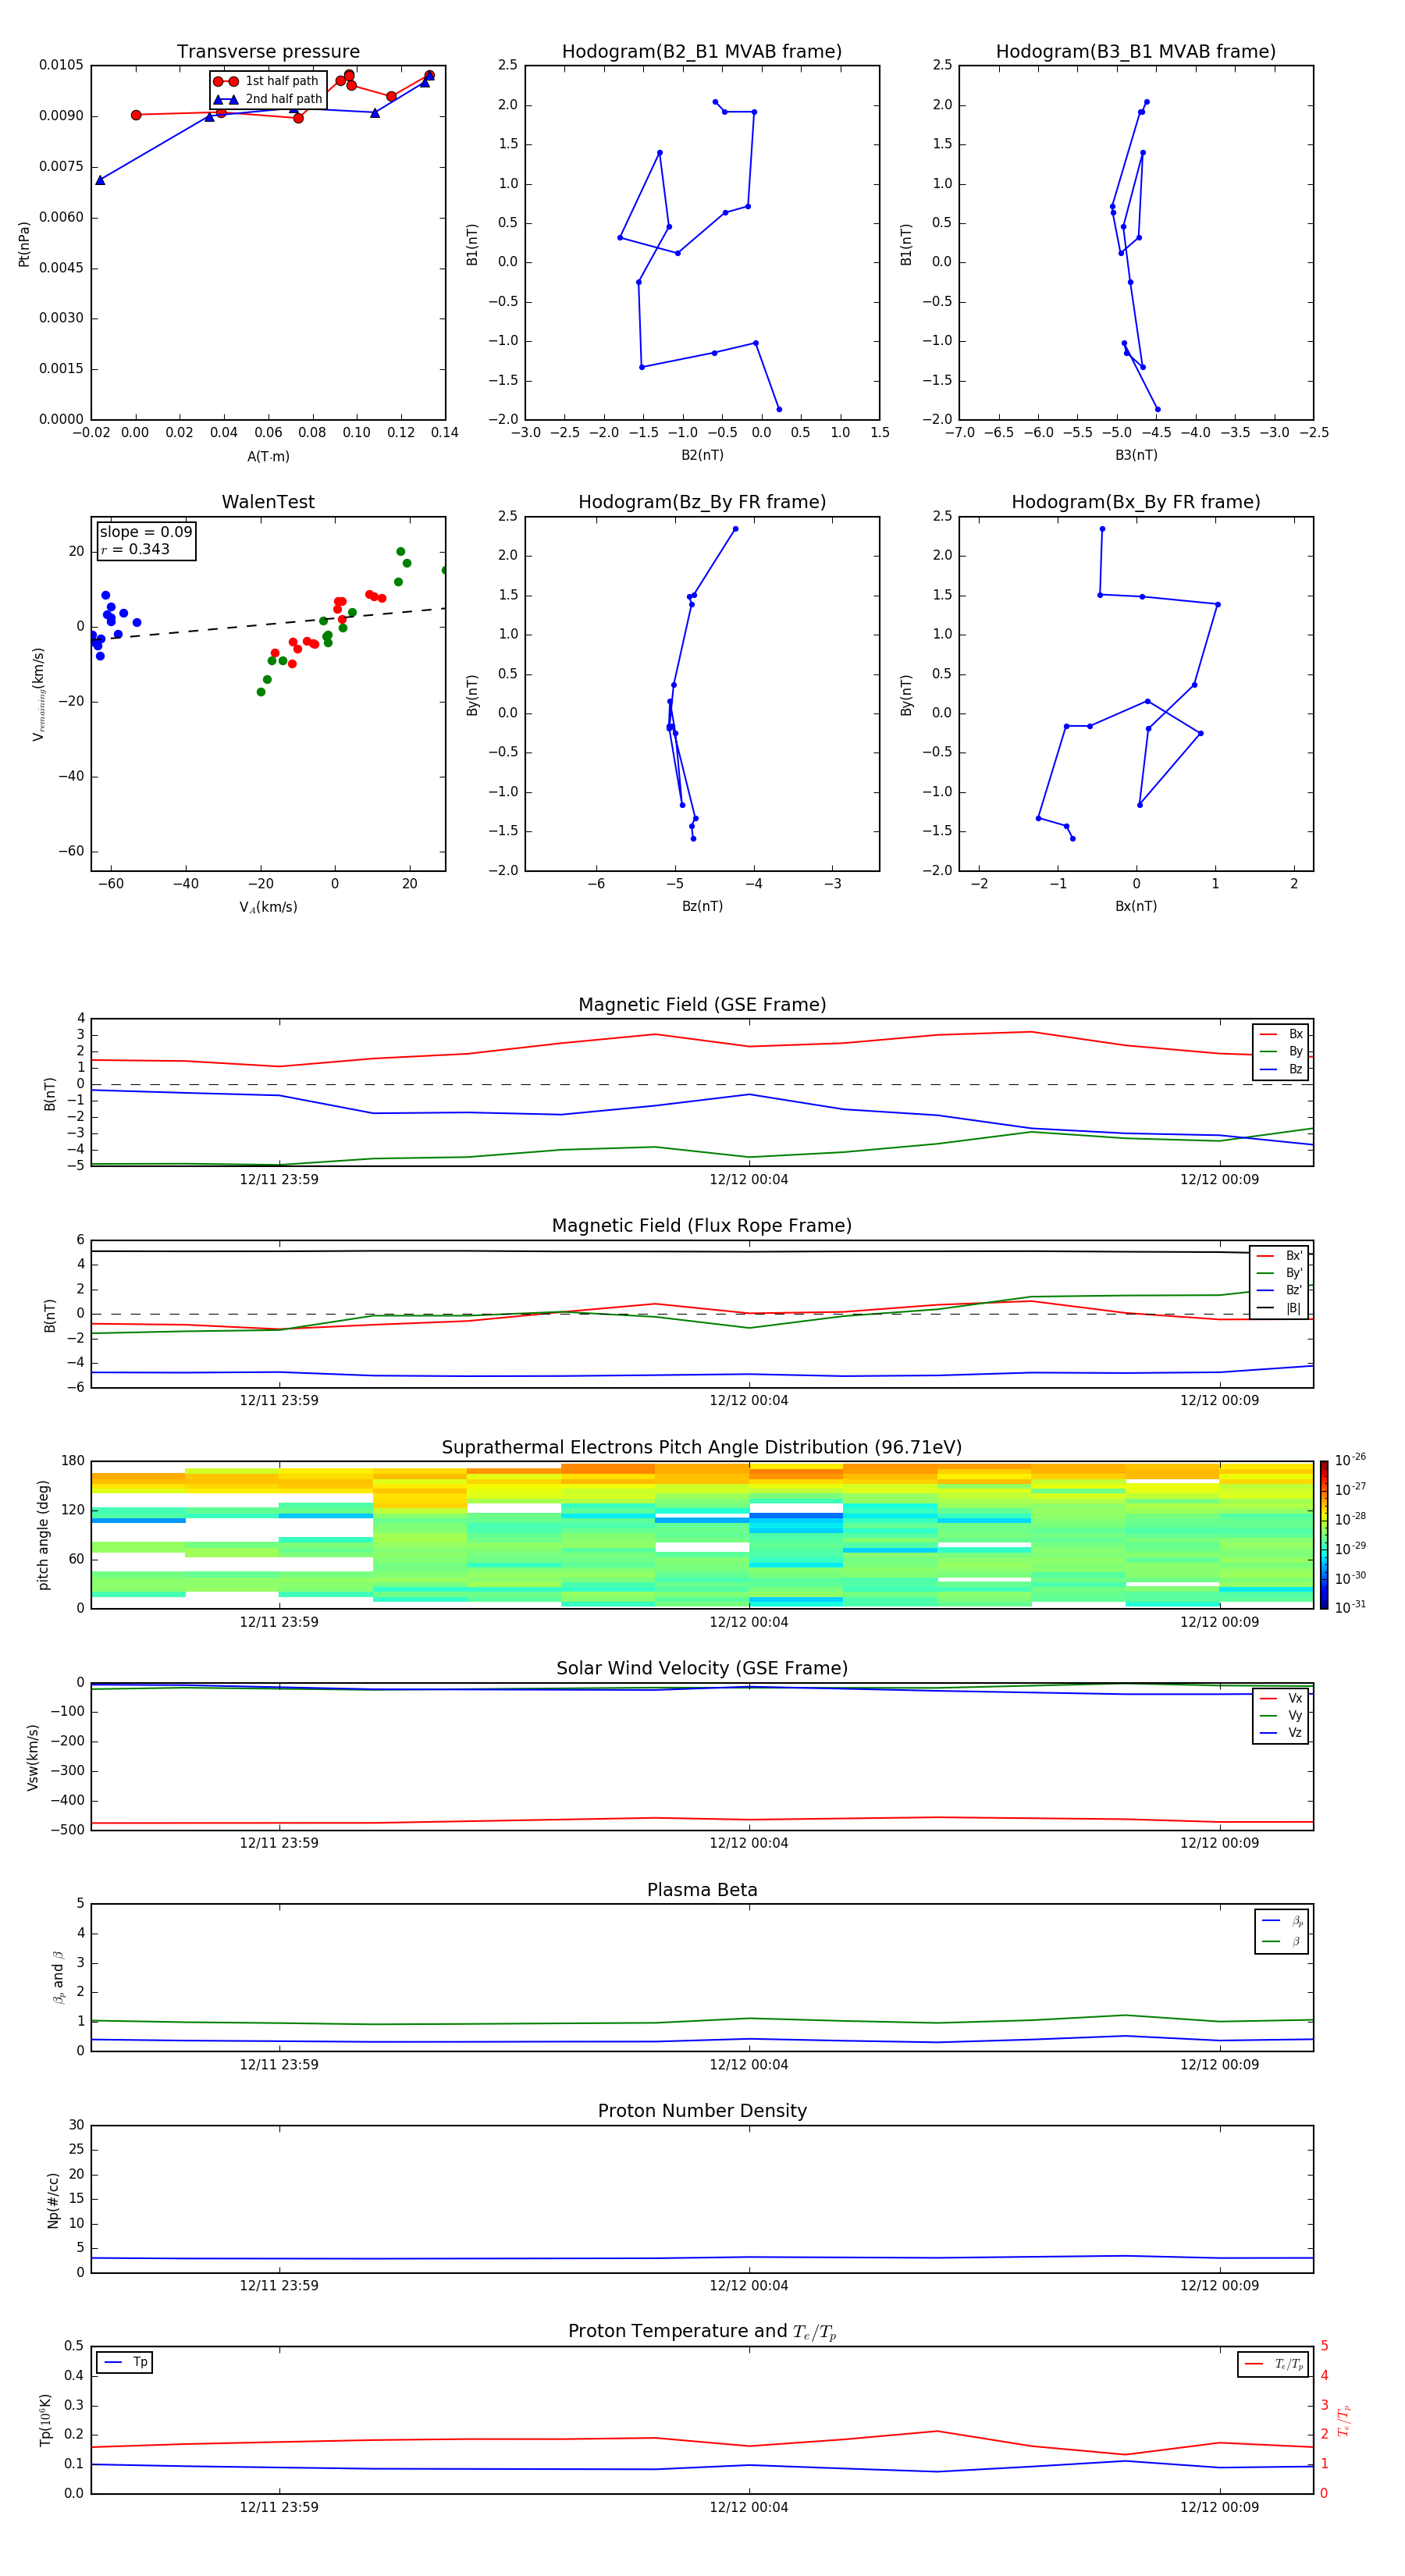Click the "Bx(nT)" axis label
Image resolution: width=1405 pixels, height=2576 pixels.
1136,906
